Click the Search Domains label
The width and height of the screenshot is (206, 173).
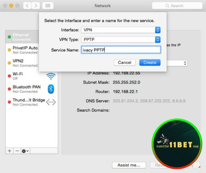93,110
